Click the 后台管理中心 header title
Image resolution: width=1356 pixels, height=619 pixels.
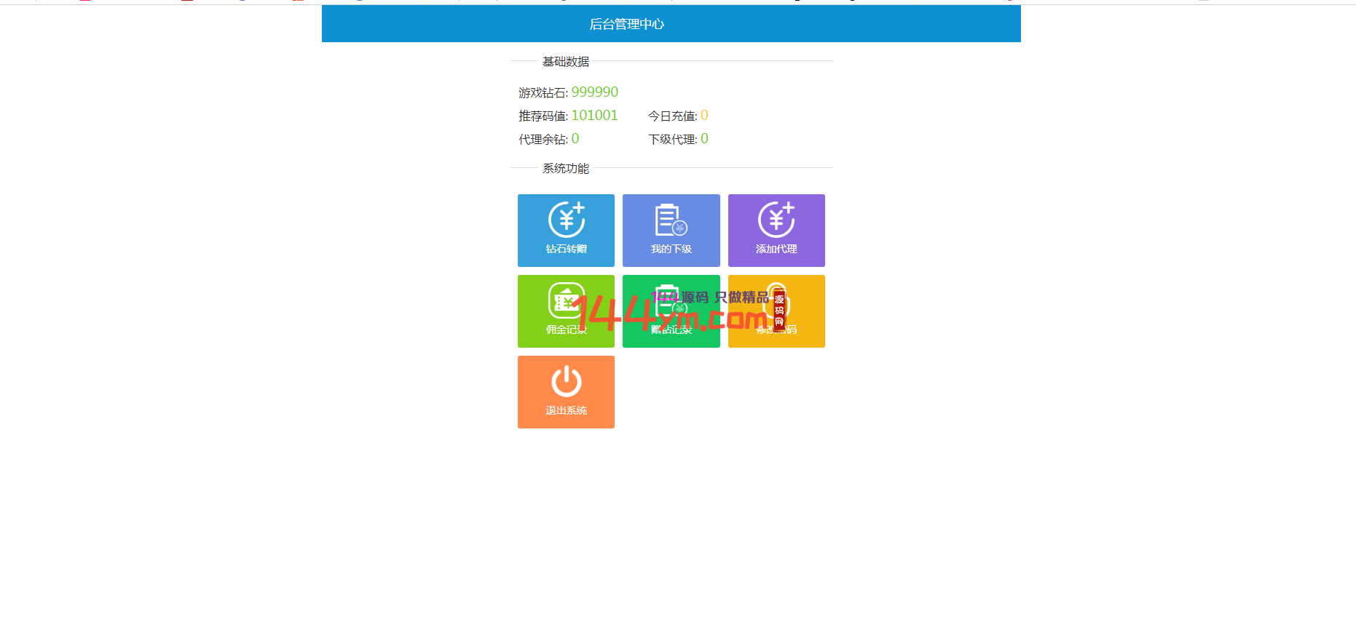[x=626, y=24]
